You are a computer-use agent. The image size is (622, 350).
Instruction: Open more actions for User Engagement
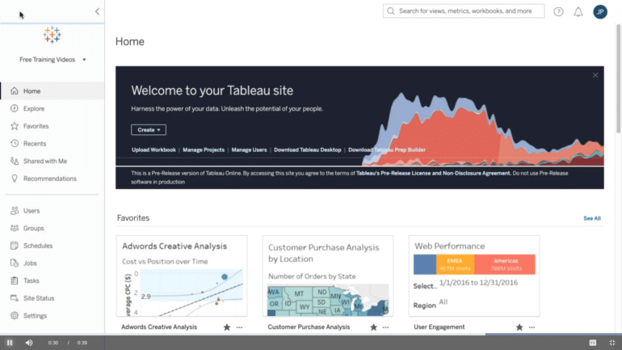[x=532, y=327]
